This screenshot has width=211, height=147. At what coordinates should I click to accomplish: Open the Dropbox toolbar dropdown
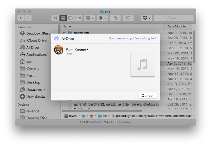click(x=146, y=18)
